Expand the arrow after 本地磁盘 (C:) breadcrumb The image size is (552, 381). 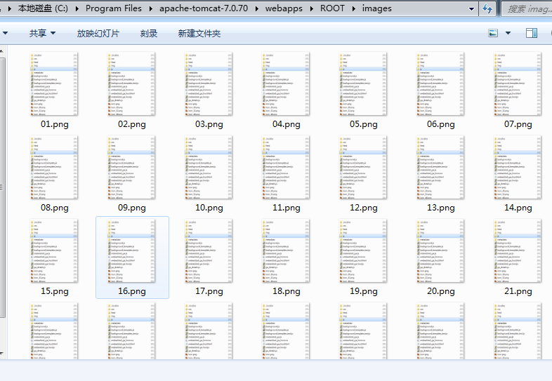77,9
